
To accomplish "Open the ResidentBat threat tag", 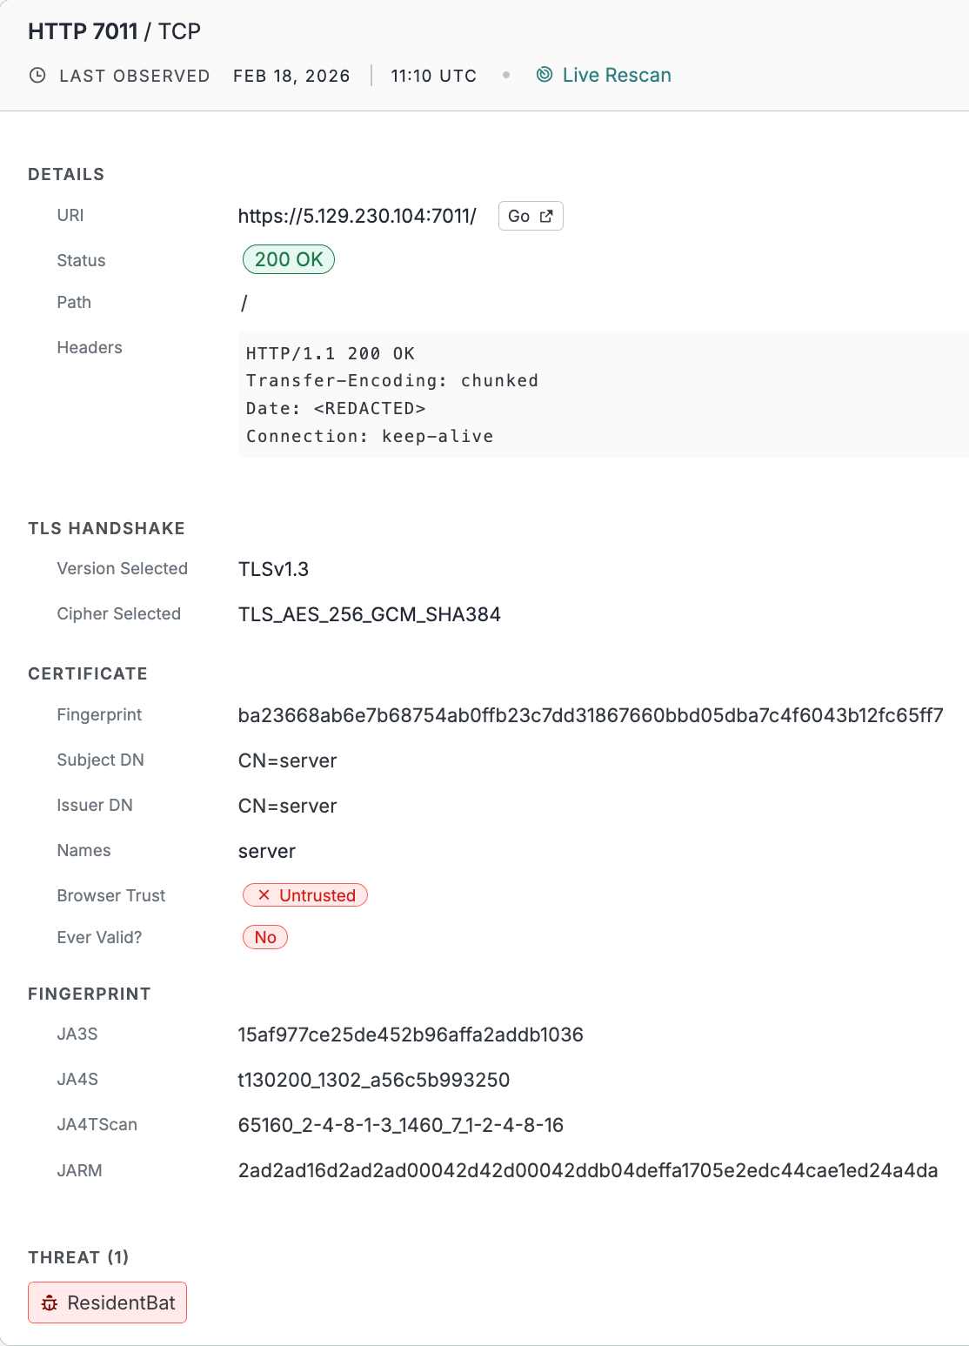I will (x=108, y=1302).
